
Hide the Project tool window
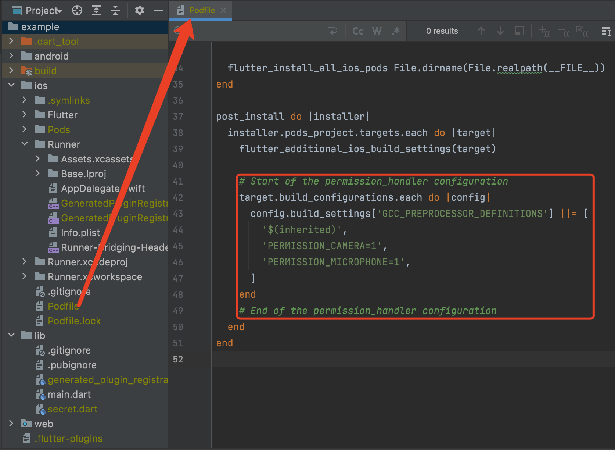point(158,11)
